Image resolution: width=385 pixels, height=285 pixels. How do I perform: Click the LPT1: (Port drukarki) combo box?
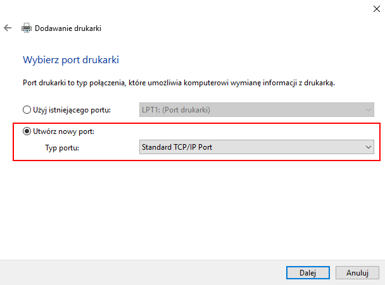click(x=256, y=110)
